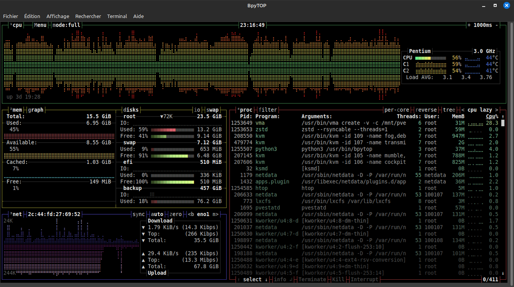The width and height of the screenshot is (514, 287).
Task: Toggle network graph sync
Action: pyautogui.click(x=138, y=214)
